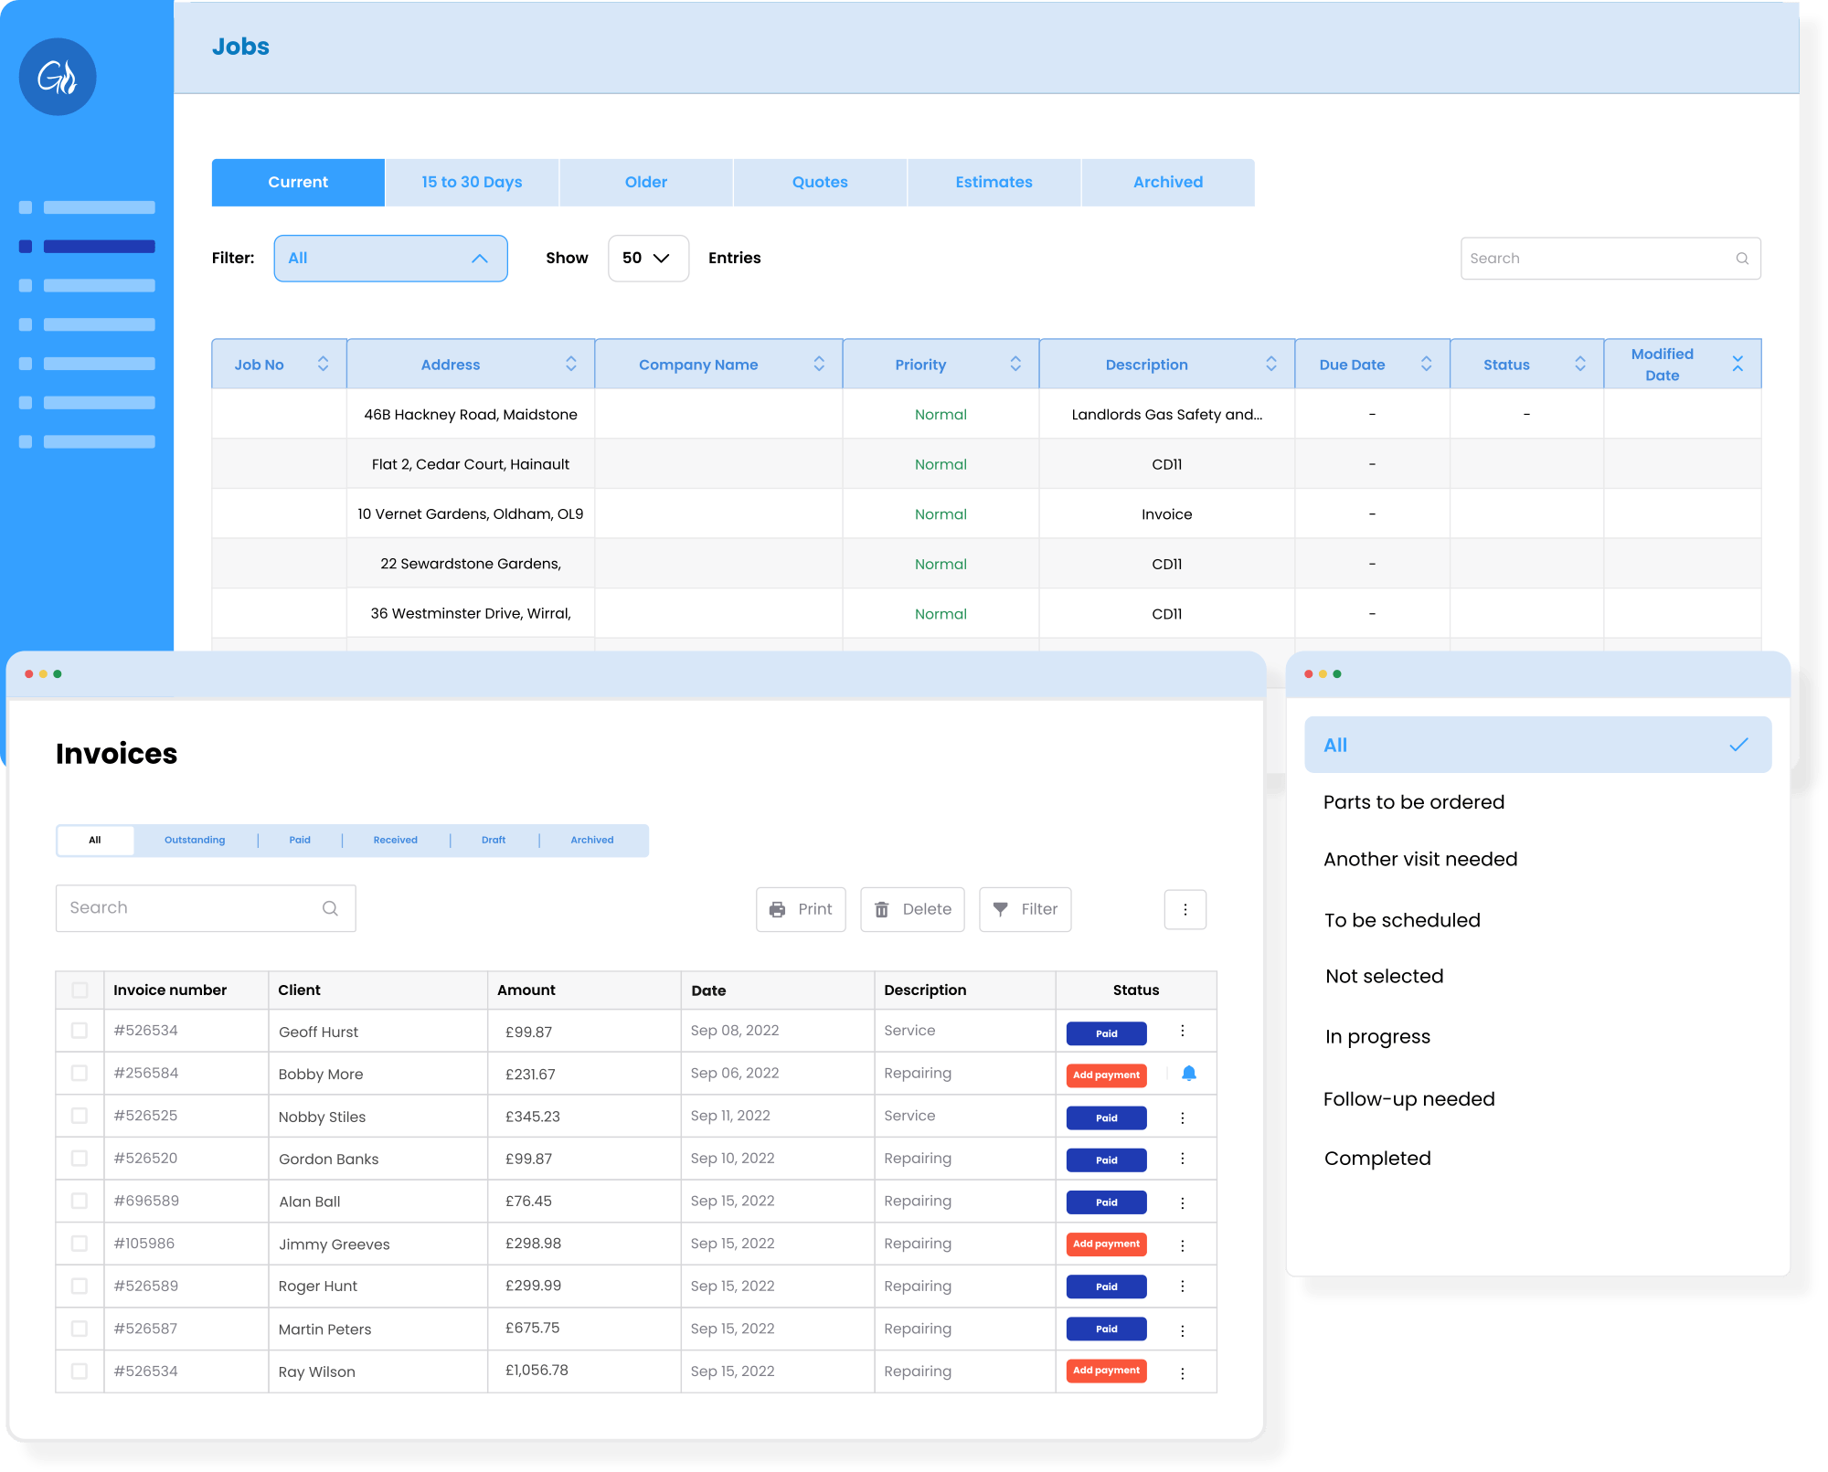Click the three-dot overflow menu icon

(1185, 909)
